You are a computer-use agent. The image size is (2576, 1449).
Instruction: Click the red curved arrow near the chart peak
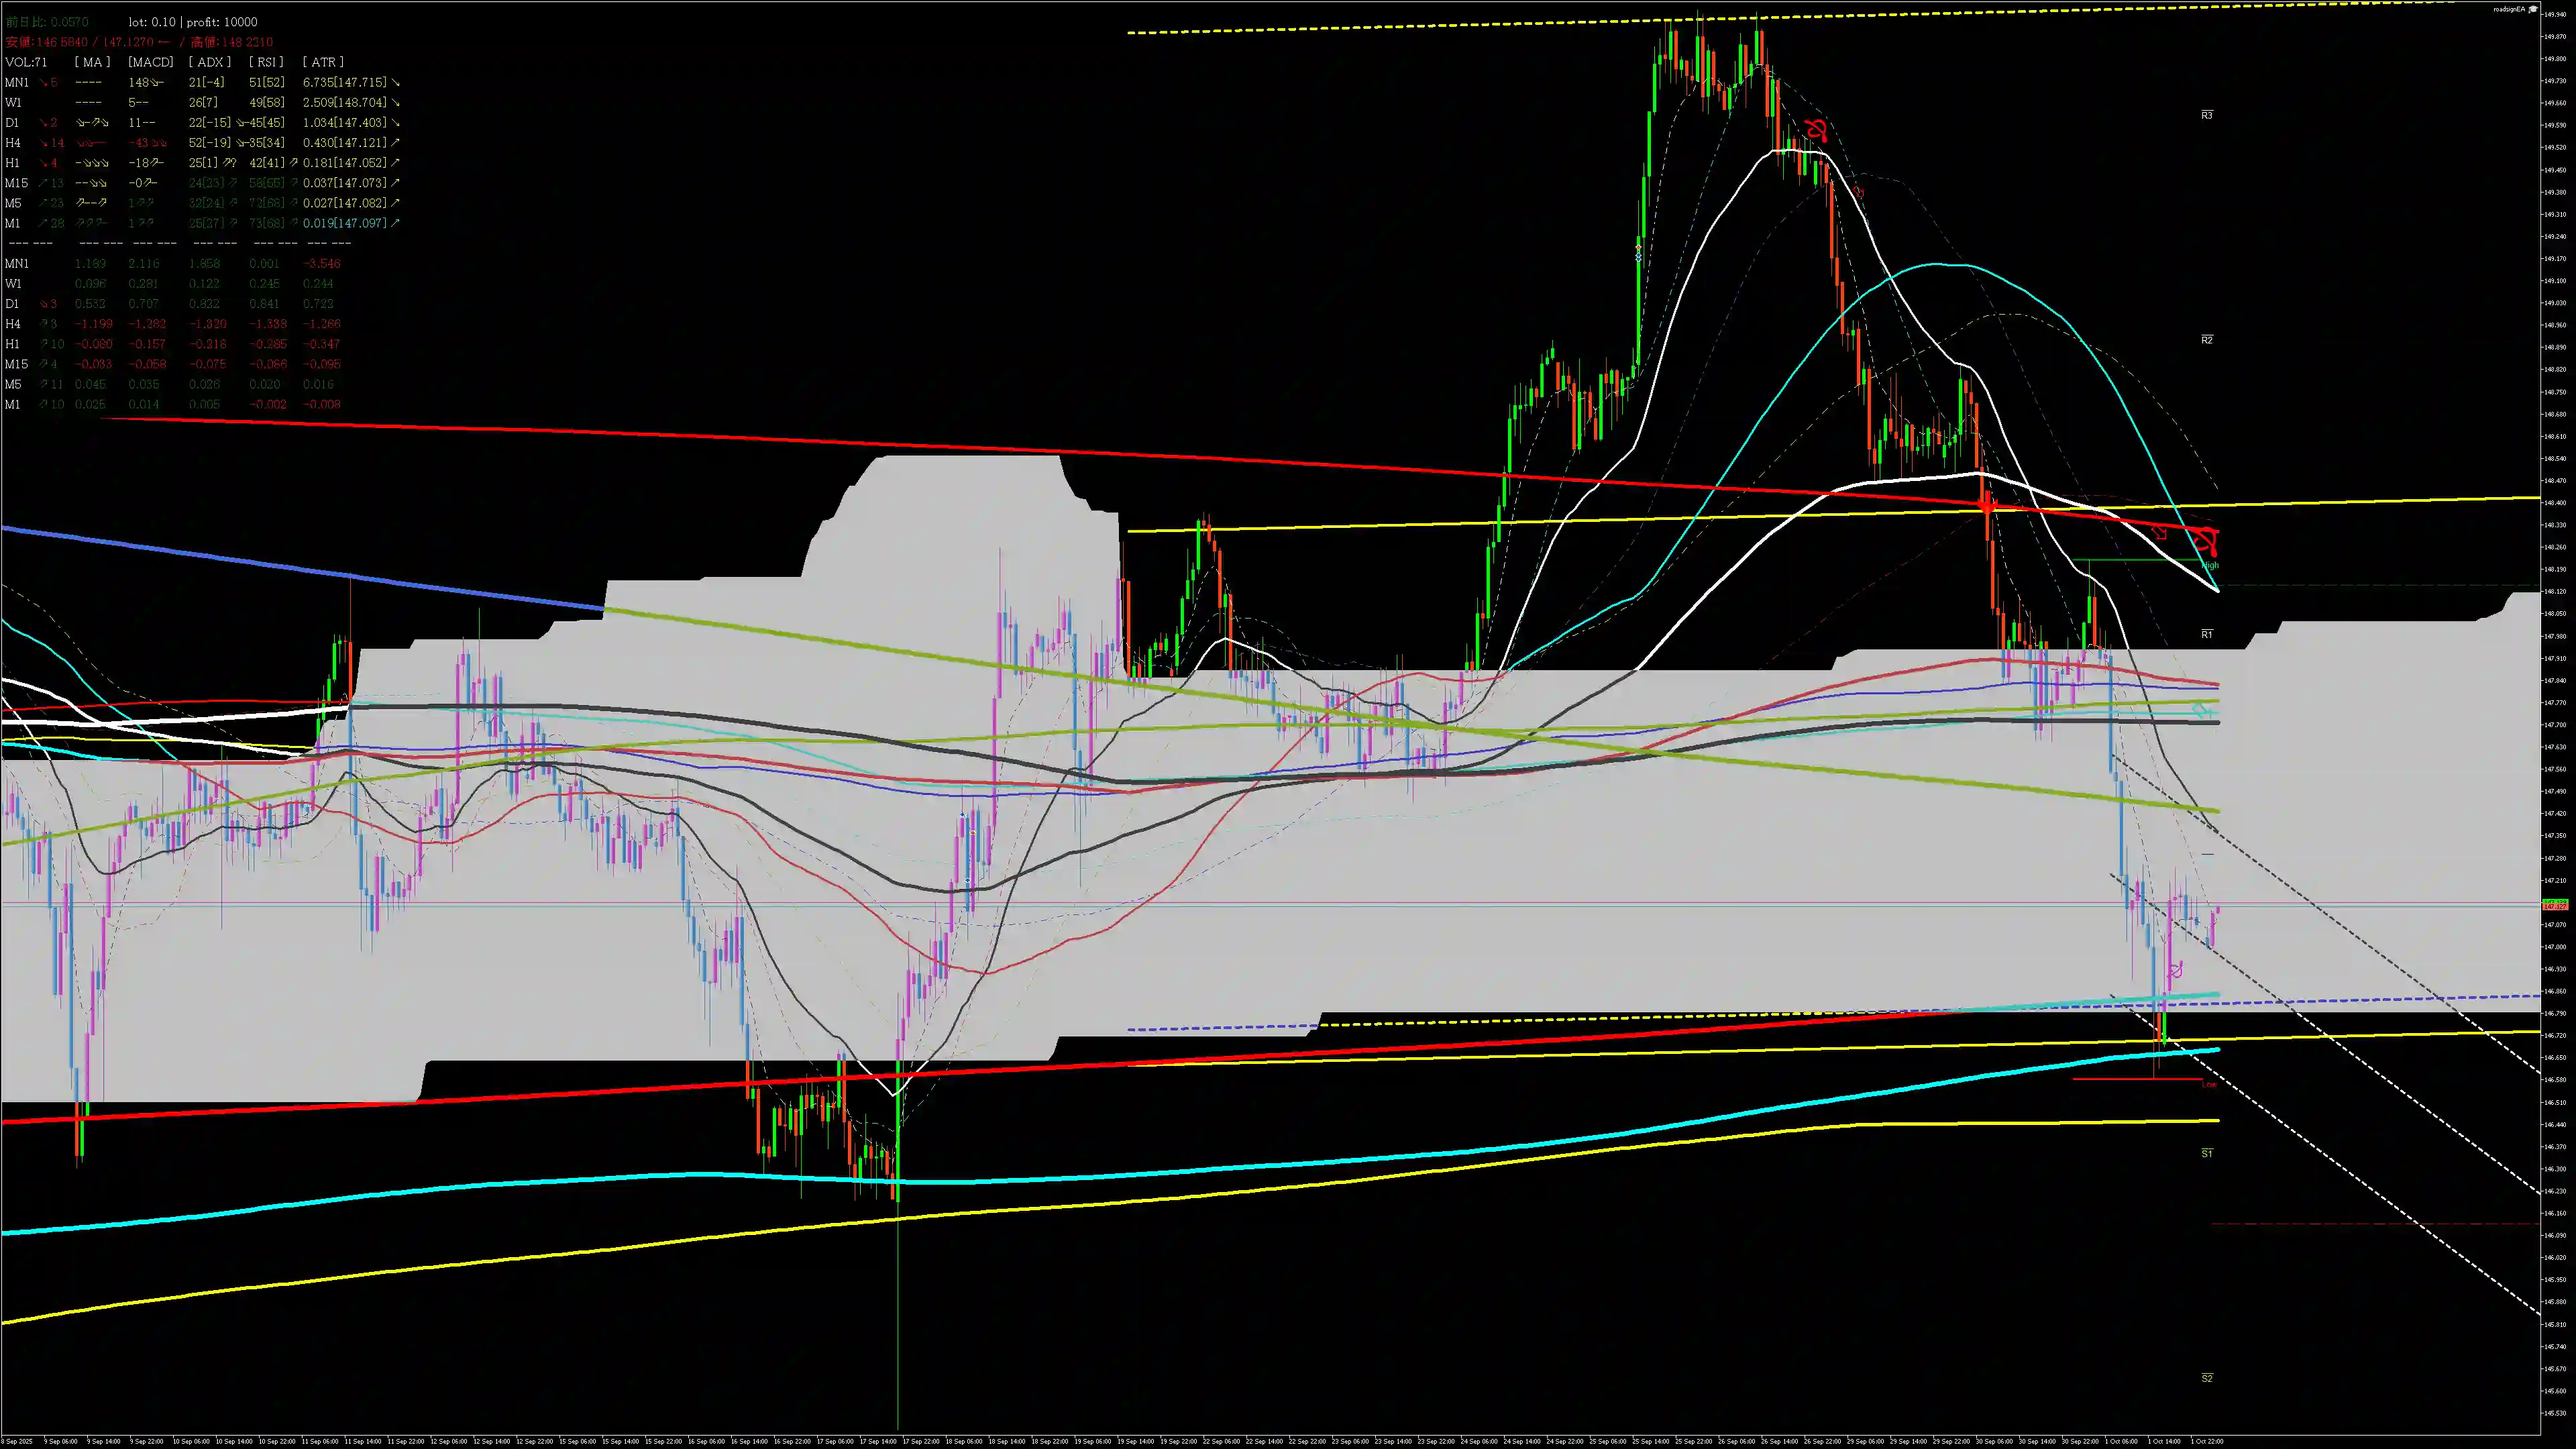point(1817,130)
